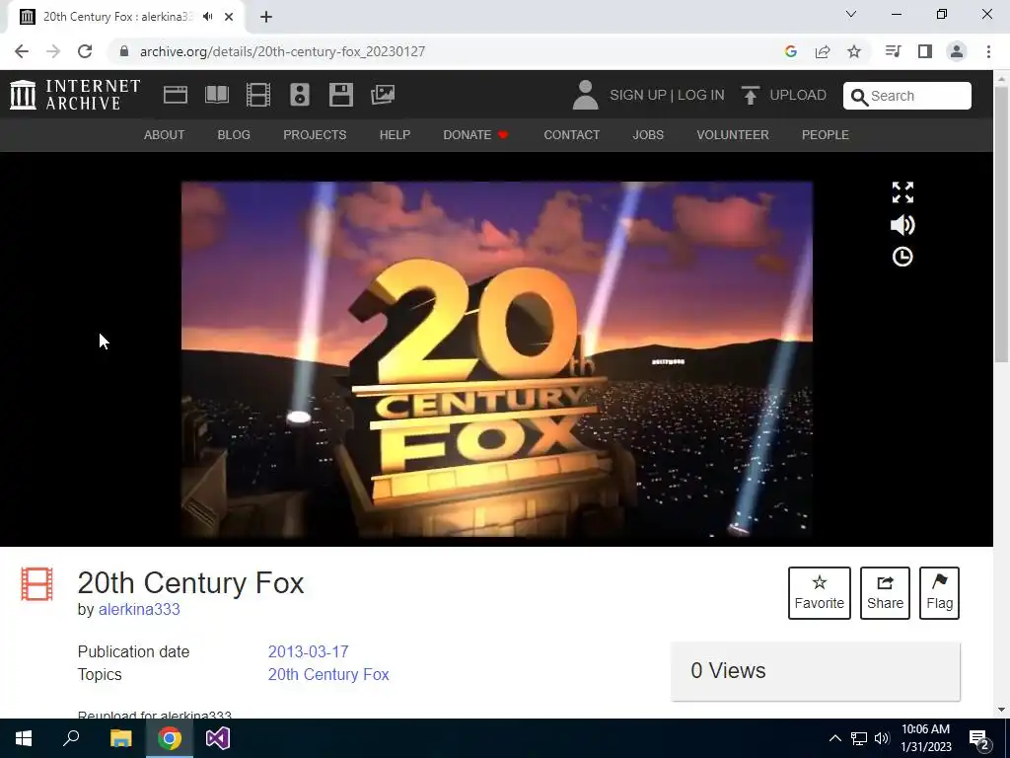The height and width of the screenshot is (758, 1010).
Task: Click the SIGN UP link
Action: [x=638, y=96]
